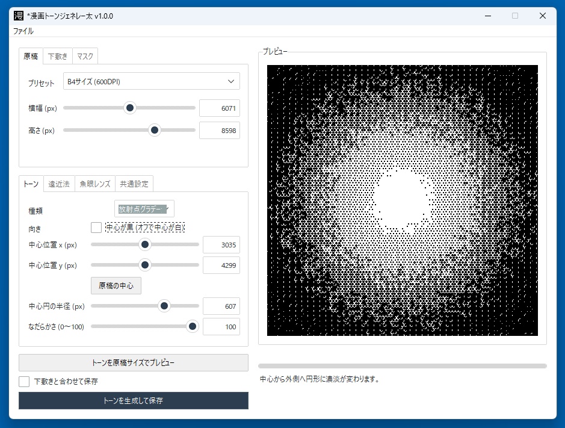Image resolution: width=565 pixels, height=428 pixels.
Task: Click the なだらかさ slider handle
Action: 193,326
